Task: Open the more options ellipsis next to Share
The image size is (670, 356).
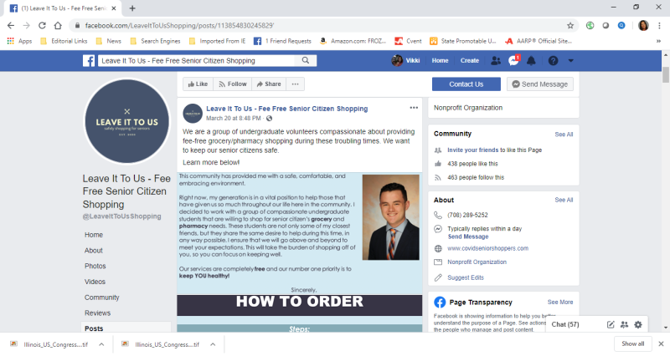Action: (x=296, y=84)
